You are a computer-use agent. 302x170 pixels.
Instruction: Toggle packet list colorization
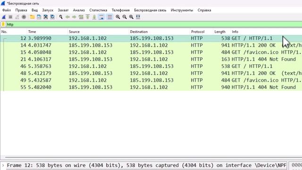pyautogui.click(x=109, y=17)
